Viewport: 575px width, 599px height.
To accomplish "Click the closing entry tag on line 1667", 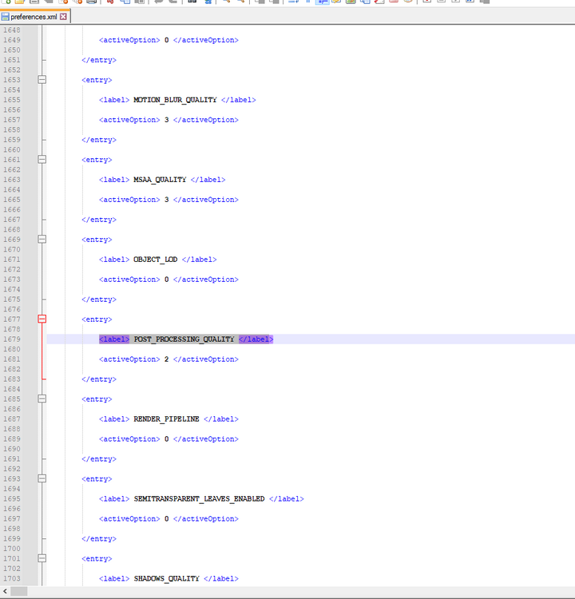I will (99, 220).
